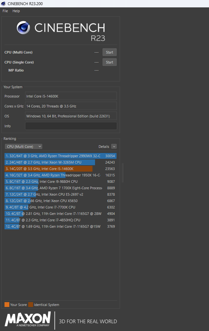Click the CPU (Single Core) score label
Image resolution: width=209 pixels, height=331 pixels.
pos(19,62)
